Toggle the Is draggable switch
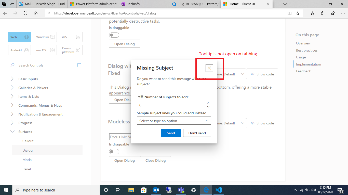Viewport: 348px width, 195px height. click(114, 35)
